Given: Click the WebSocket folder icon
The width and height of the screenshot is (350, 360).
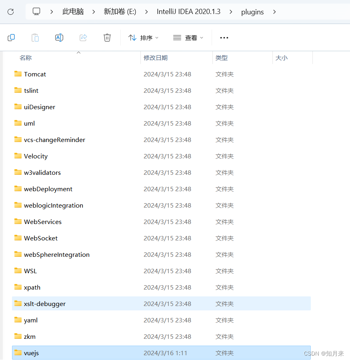Looking at the screenshot, I should point(18,238).
